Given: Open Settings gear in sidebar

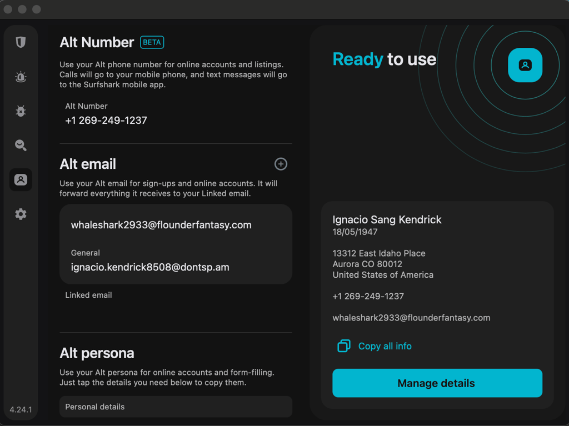Looking at the screenshot, I should click(21, 214).
